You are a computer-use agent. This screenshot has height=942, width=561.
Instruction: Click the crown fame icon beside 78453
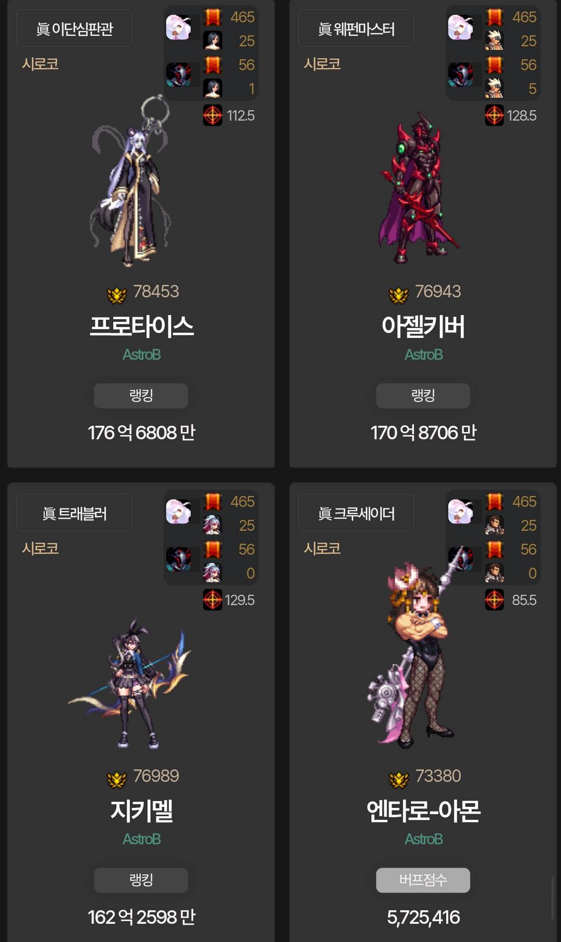116,295
